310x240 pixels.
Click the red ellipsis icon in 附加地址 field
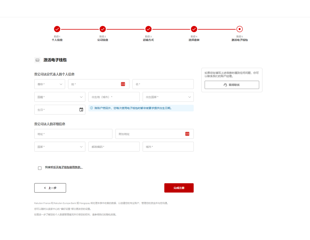point(187,134)
